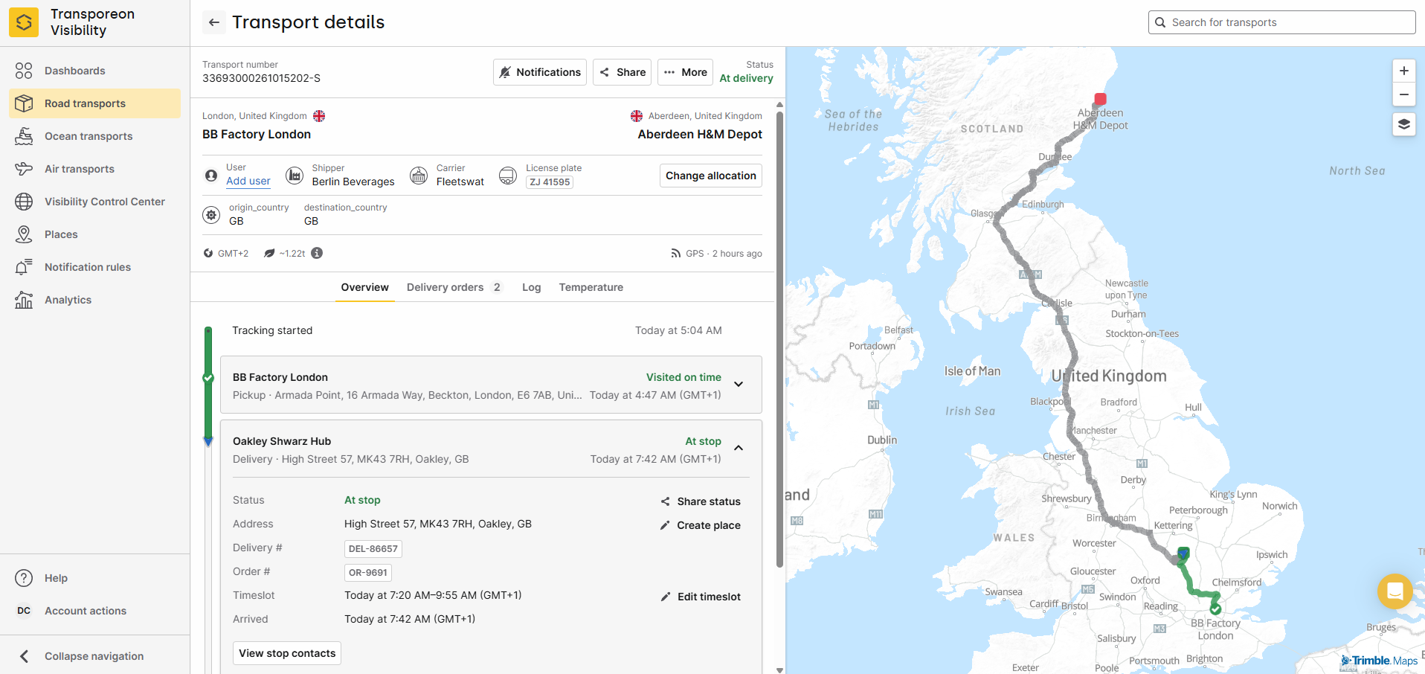Open Air transports in the navigation
The height and width of the screenshot is (674, 1425).
pyautogui.click(x=94, y=169)
